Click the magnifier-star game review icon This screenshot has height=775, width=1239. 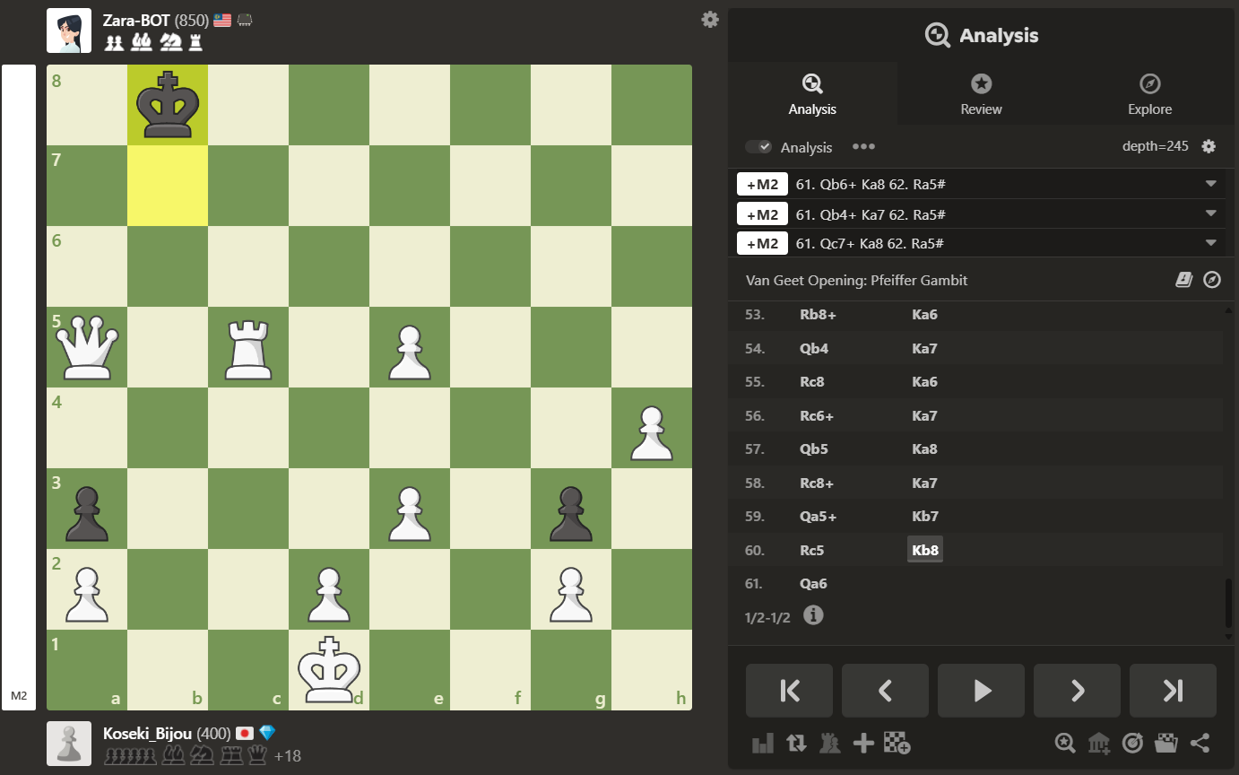tap(1065, 743)
